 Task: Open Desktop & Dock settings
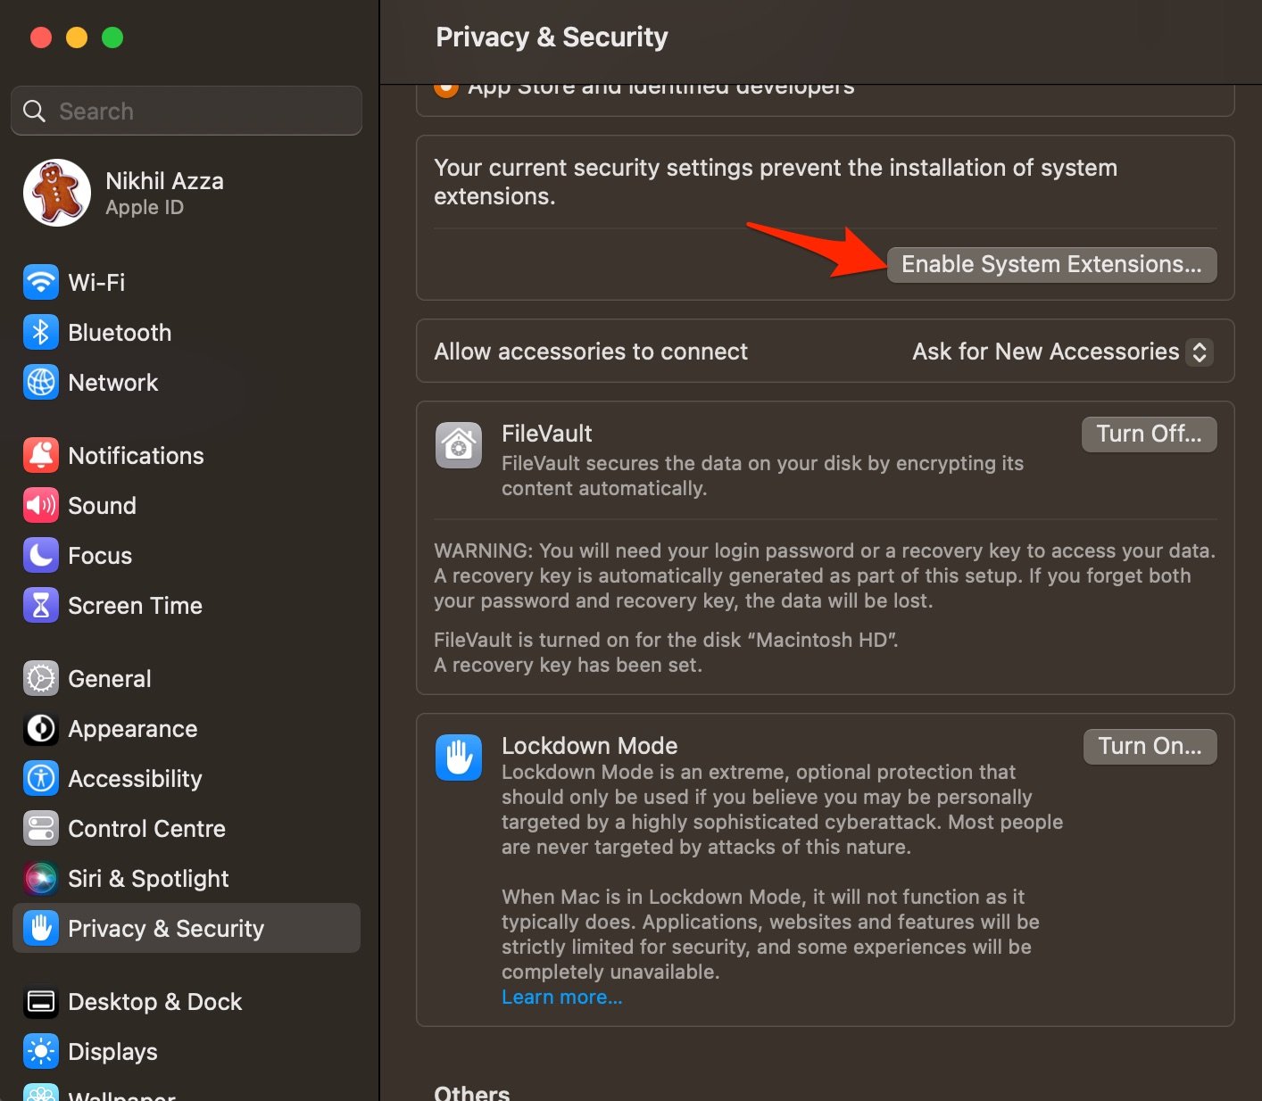(154, 1002)
